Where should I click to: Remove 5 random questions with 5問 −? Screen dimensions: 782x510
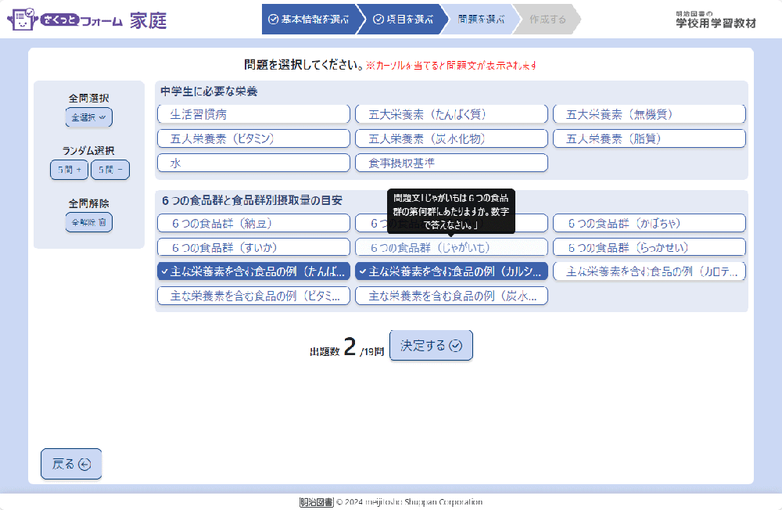coord(110,170)
